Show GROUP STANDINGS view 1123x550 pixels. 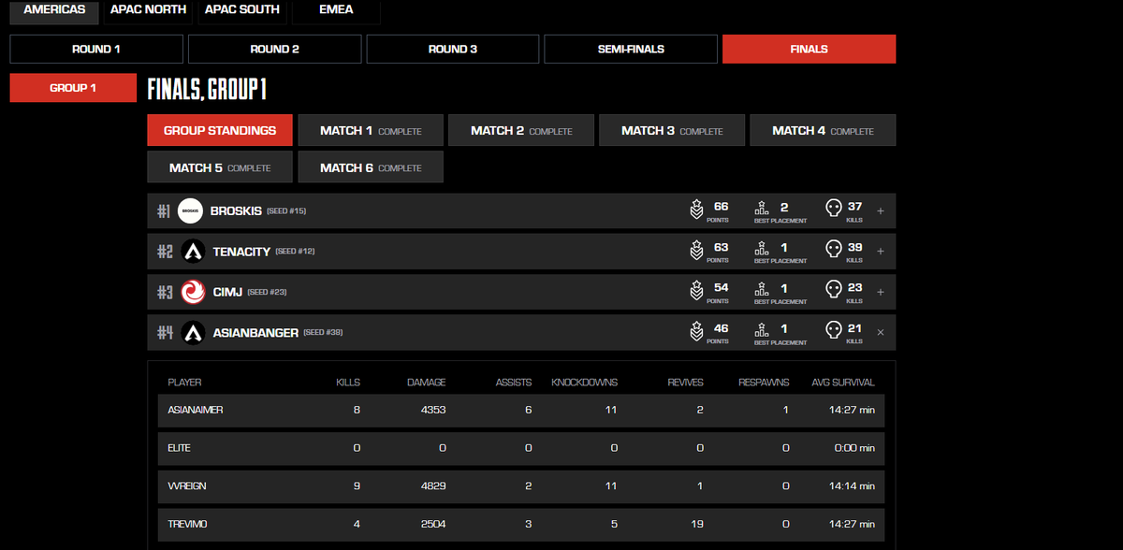(x=220, y=130)
